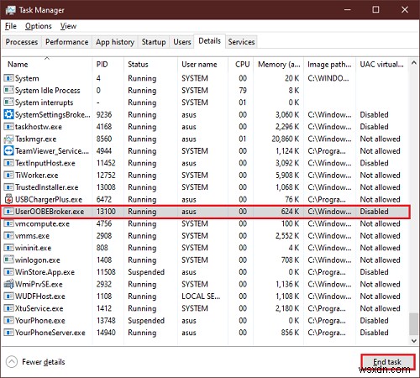Viewport: 420px width, 378px height.
Task: Click the Suspended status of WinStore.App.exe
Action: pyautogui.click(x=146, y=272)
